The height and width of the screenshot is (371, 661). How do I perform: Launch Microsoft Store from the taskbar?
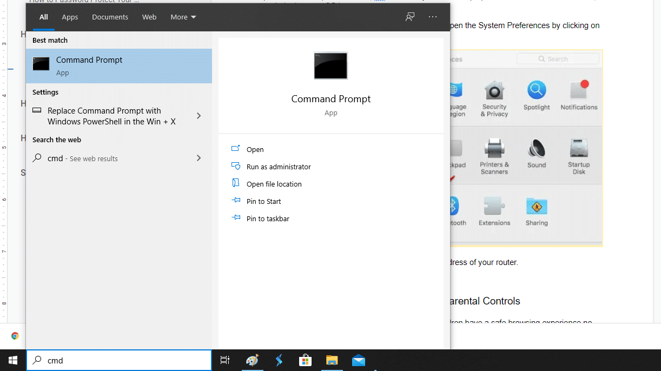(305, 360)
